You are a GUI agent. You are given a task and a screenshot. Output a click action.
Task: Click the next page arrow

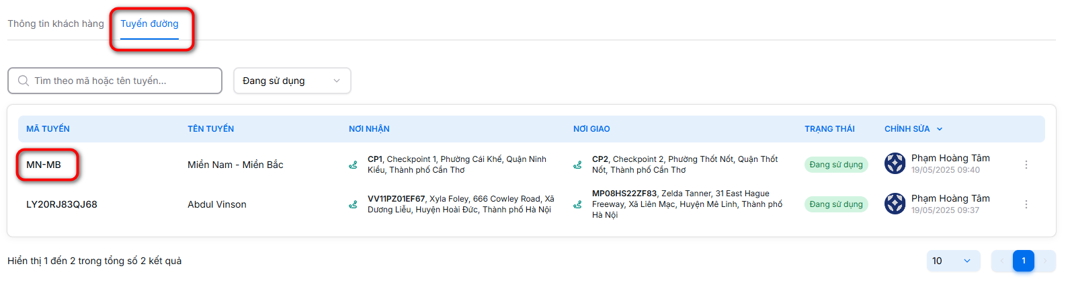(1045, 261)
